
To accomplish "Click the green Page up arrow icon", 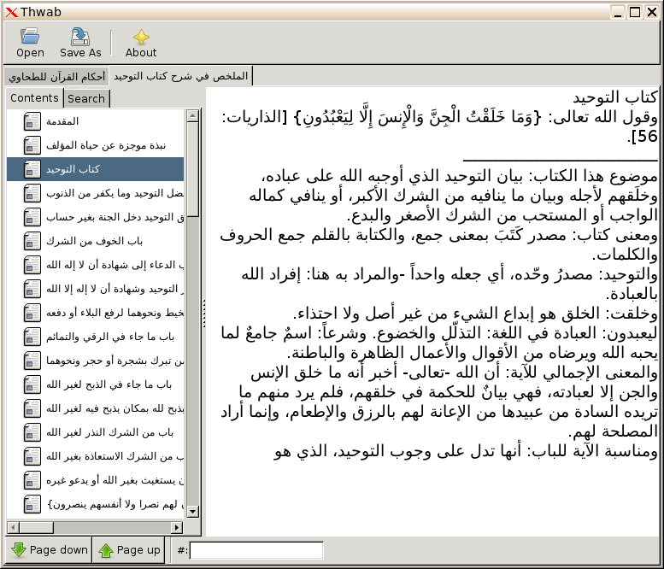I will point(106,550).
